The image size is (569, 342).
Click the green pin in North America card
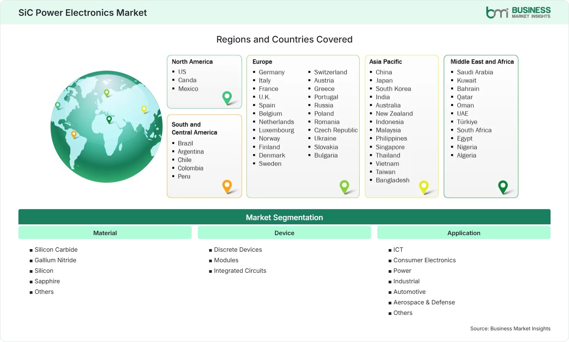[227, 98]
